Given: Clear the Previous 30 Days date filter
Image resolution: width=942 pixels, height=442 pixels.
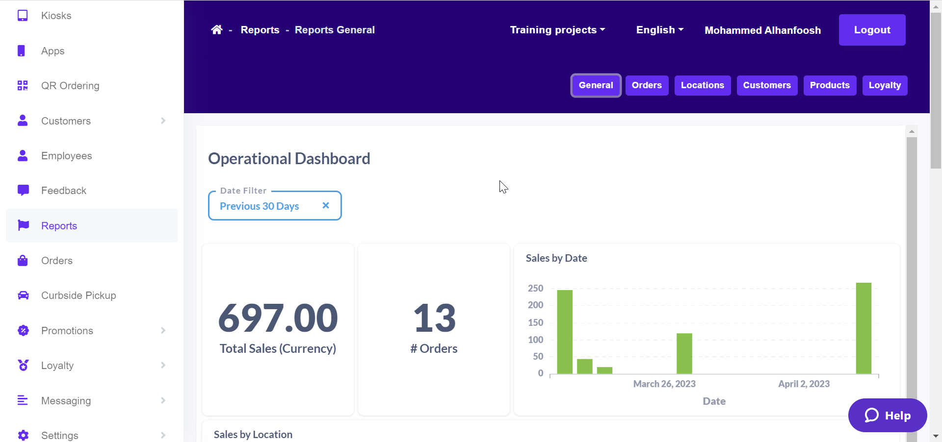Looking at the screenshot, I should pos(326,206).
